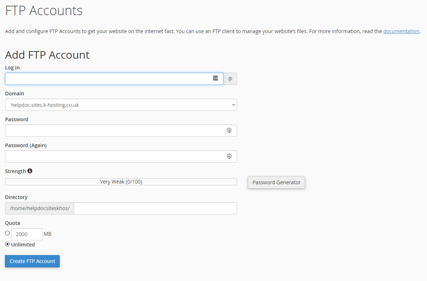Click the Create FTP Account button
This screenshot has height=281, width=427.
click(x=32, y=261)
